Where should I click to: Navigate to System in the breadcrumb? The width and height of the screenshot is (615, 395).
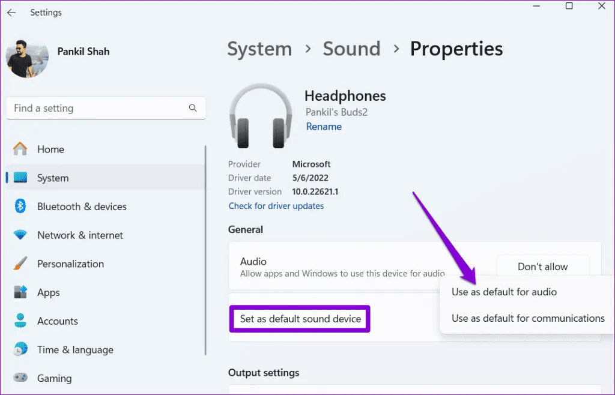click(259, 49)
